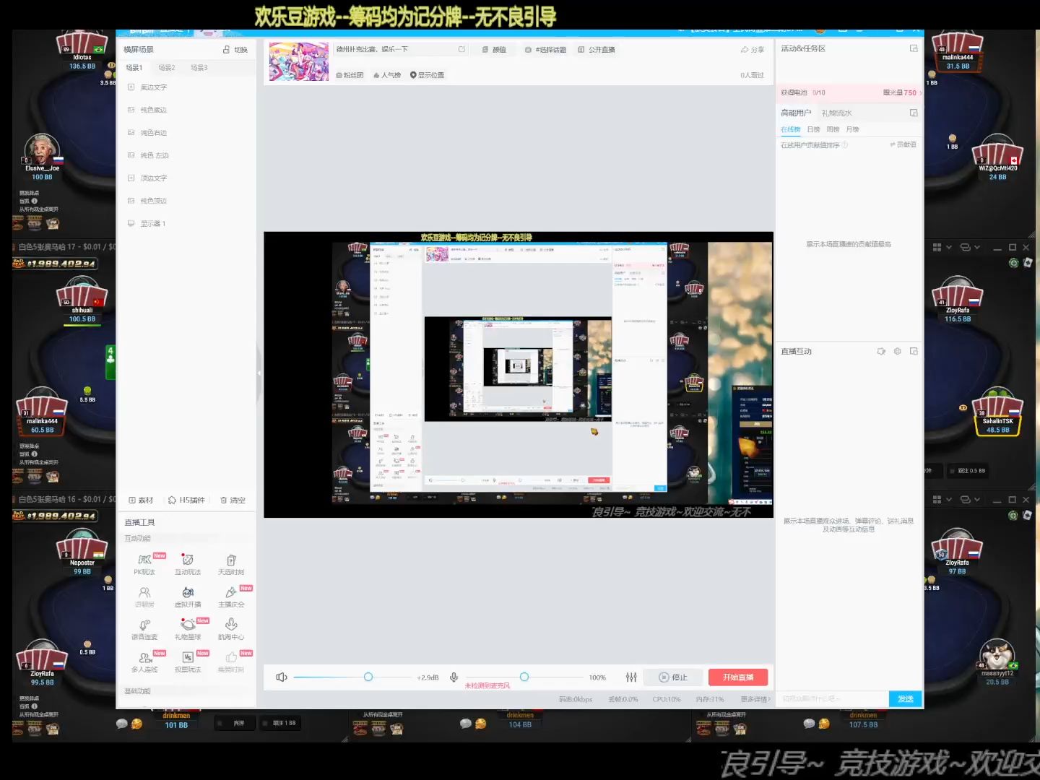Open the 礼物星球 tool
1040x780 pixels.
pos(188,629)
